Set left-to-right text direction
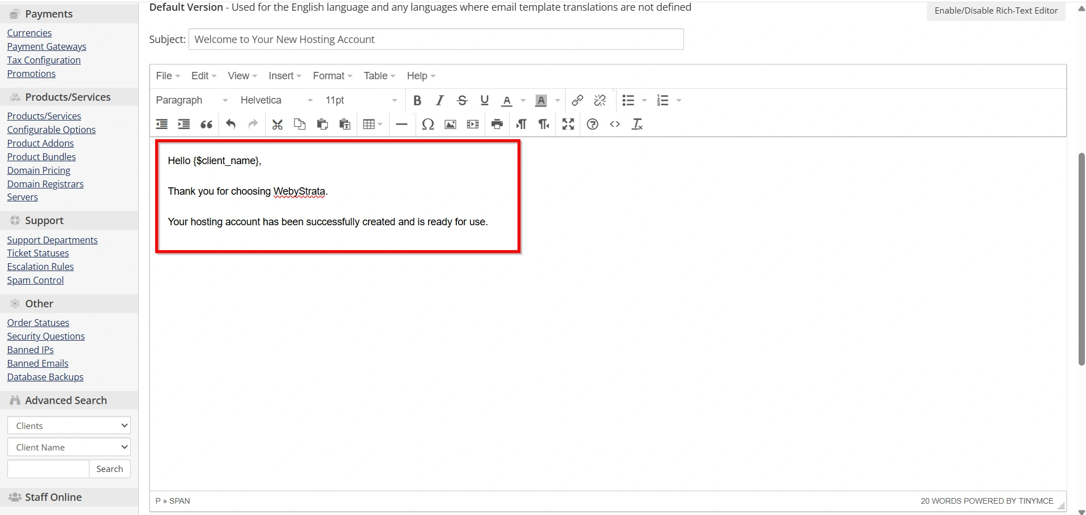The width and height of the screenshot is (1086, 515). [521, 125]
